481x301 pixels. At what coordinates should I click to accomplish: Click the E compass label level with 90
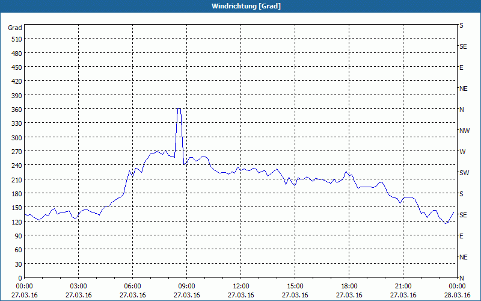click(461, 236)
